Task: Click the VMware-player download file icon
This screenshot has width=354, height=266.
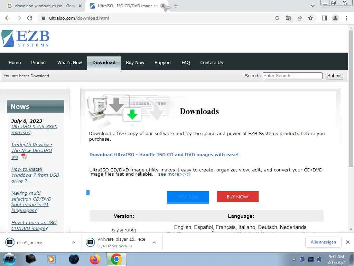Action: click(x=90, y=242)
